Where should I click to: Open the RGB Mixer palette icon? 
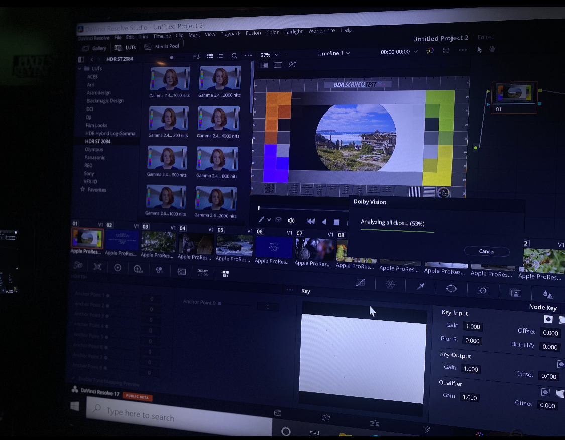[159, 270]
